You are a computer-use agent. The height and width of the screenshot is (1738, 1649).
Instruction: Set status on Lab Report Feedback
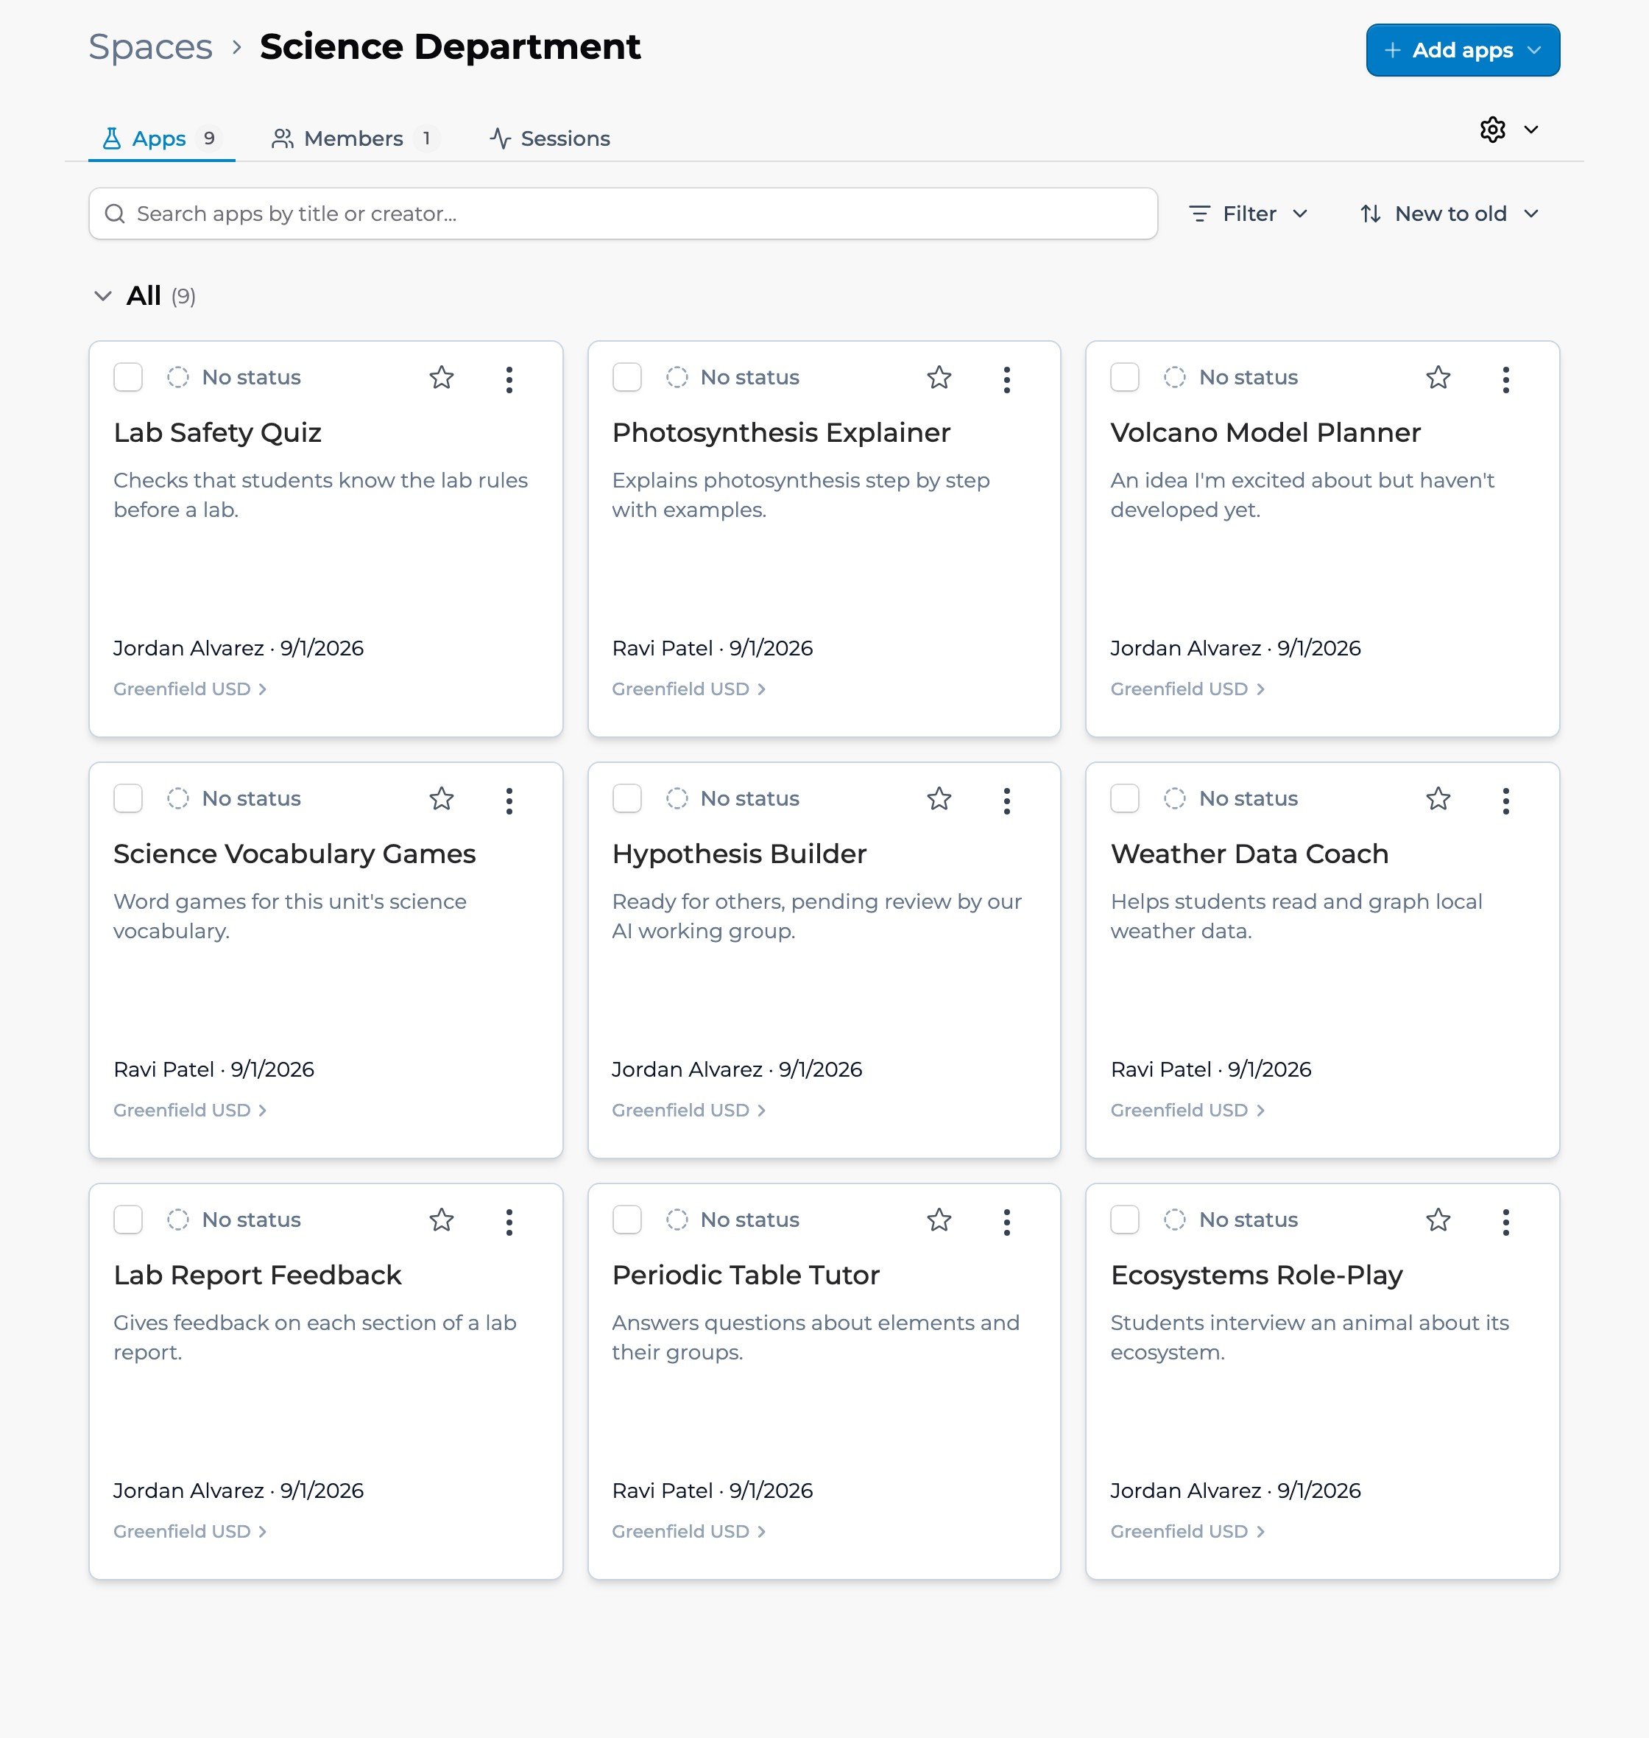(234, 1220)
